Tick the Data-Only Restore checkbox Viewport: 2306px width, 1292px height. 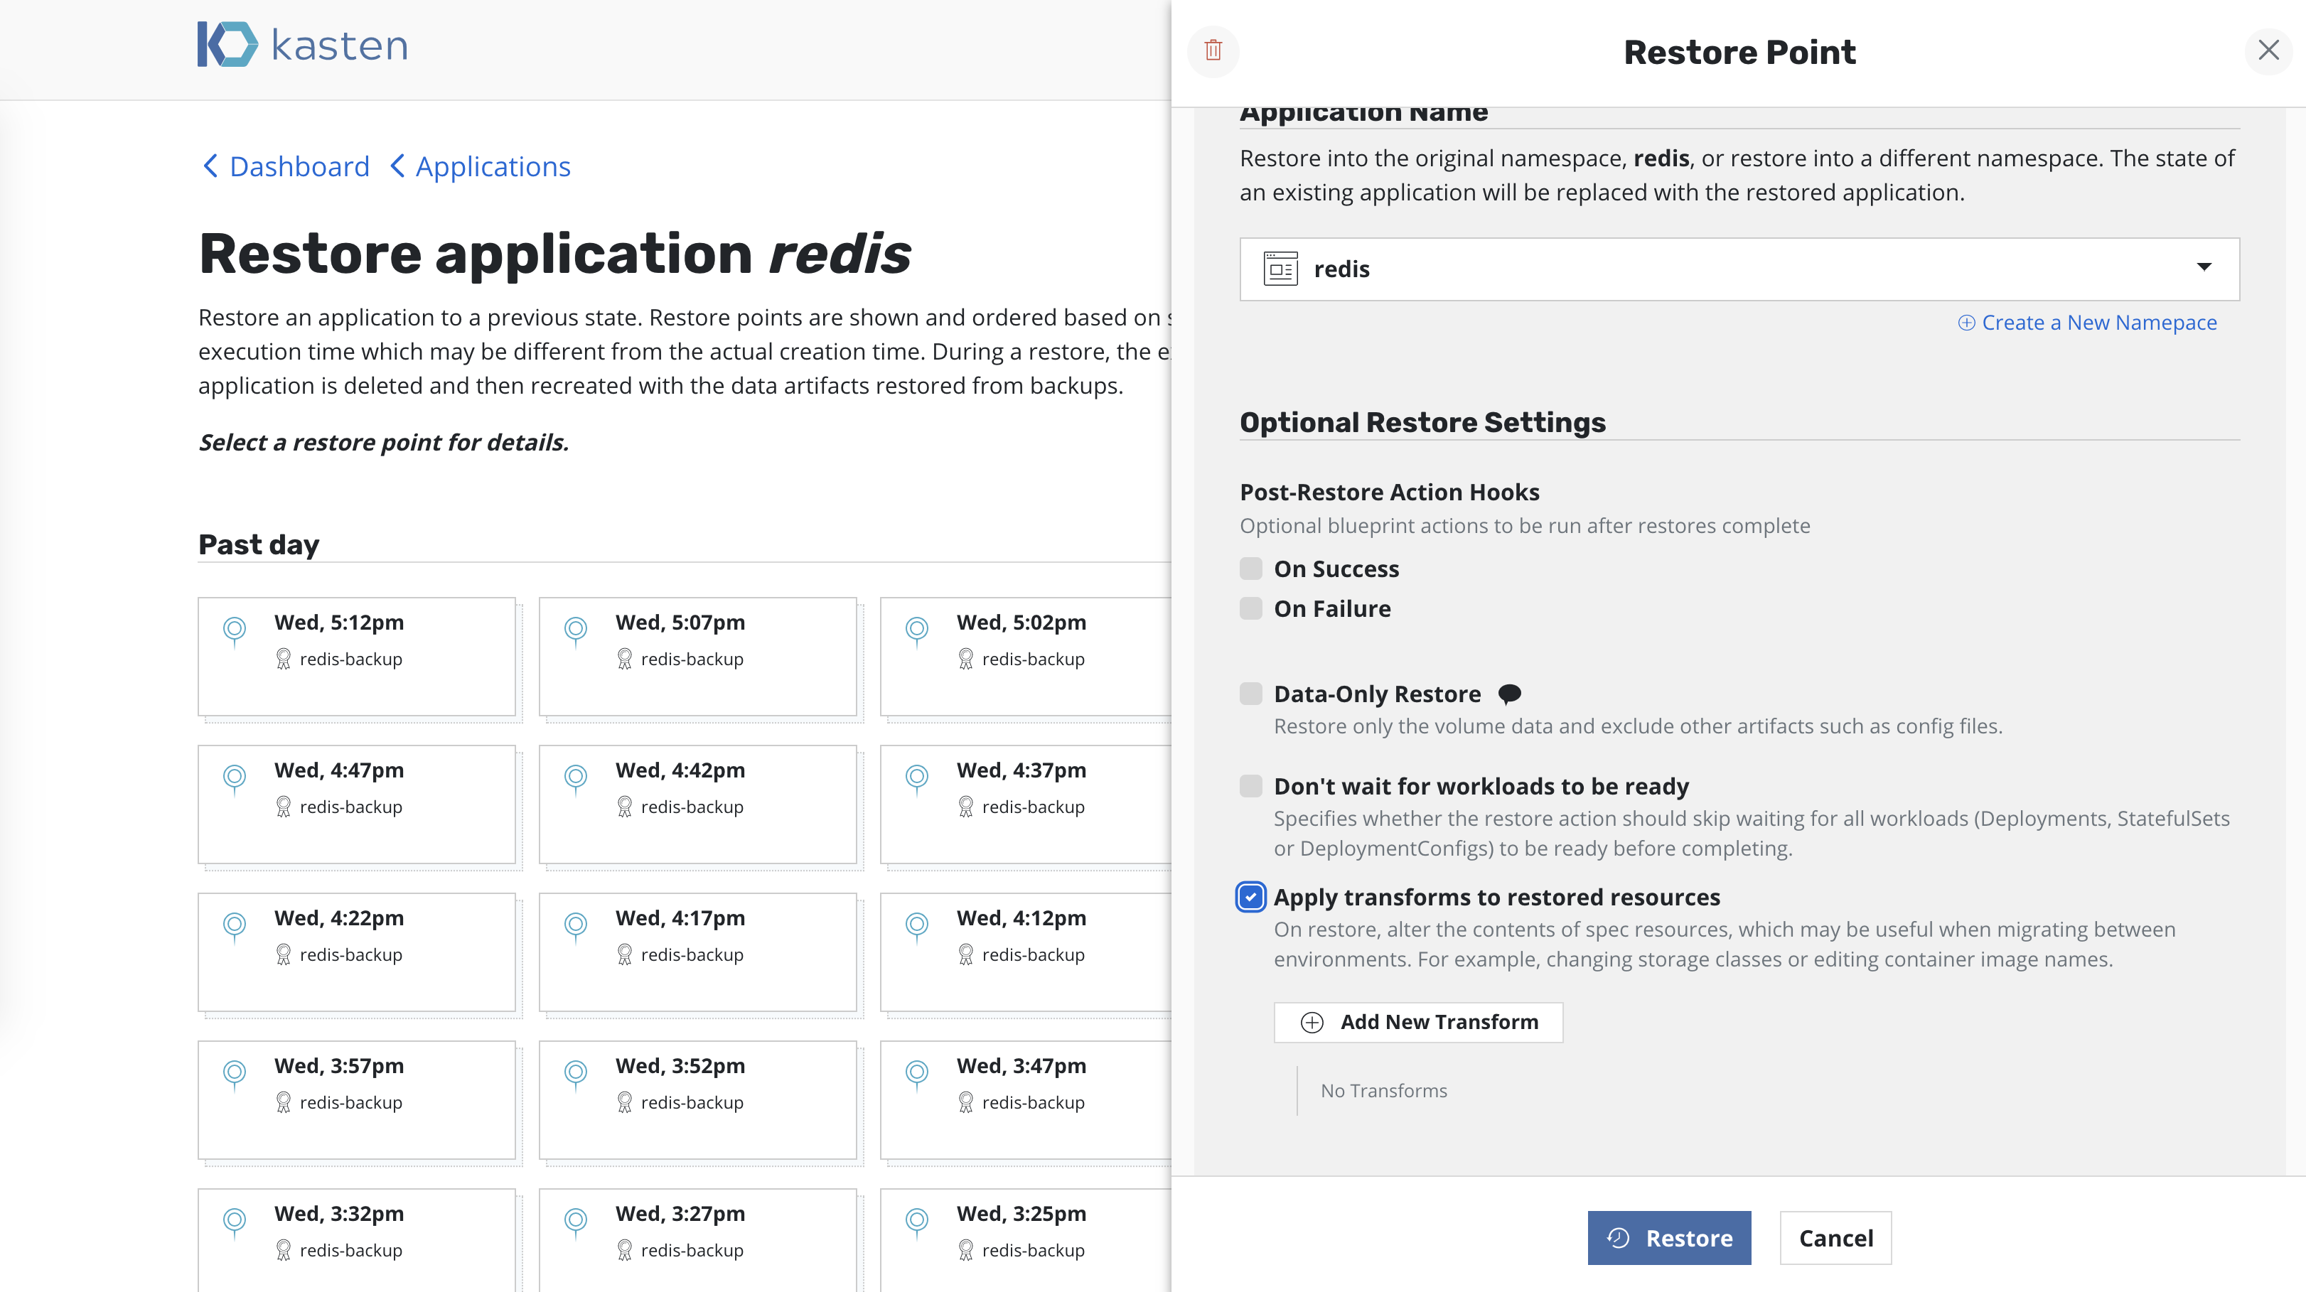click(x=1250, y=694)
